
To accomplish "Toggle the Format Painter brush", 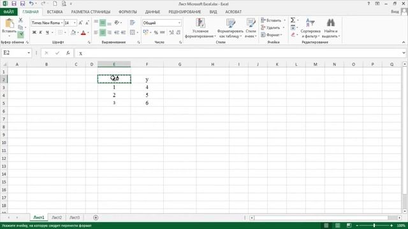I will click(x=20, y=34).
